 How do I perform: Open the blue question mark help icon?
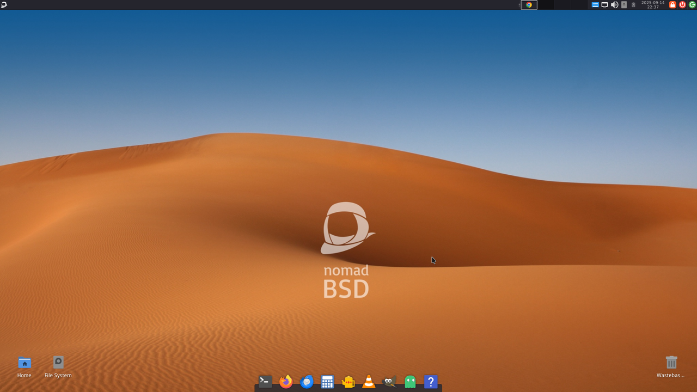[x=431, y=382]
